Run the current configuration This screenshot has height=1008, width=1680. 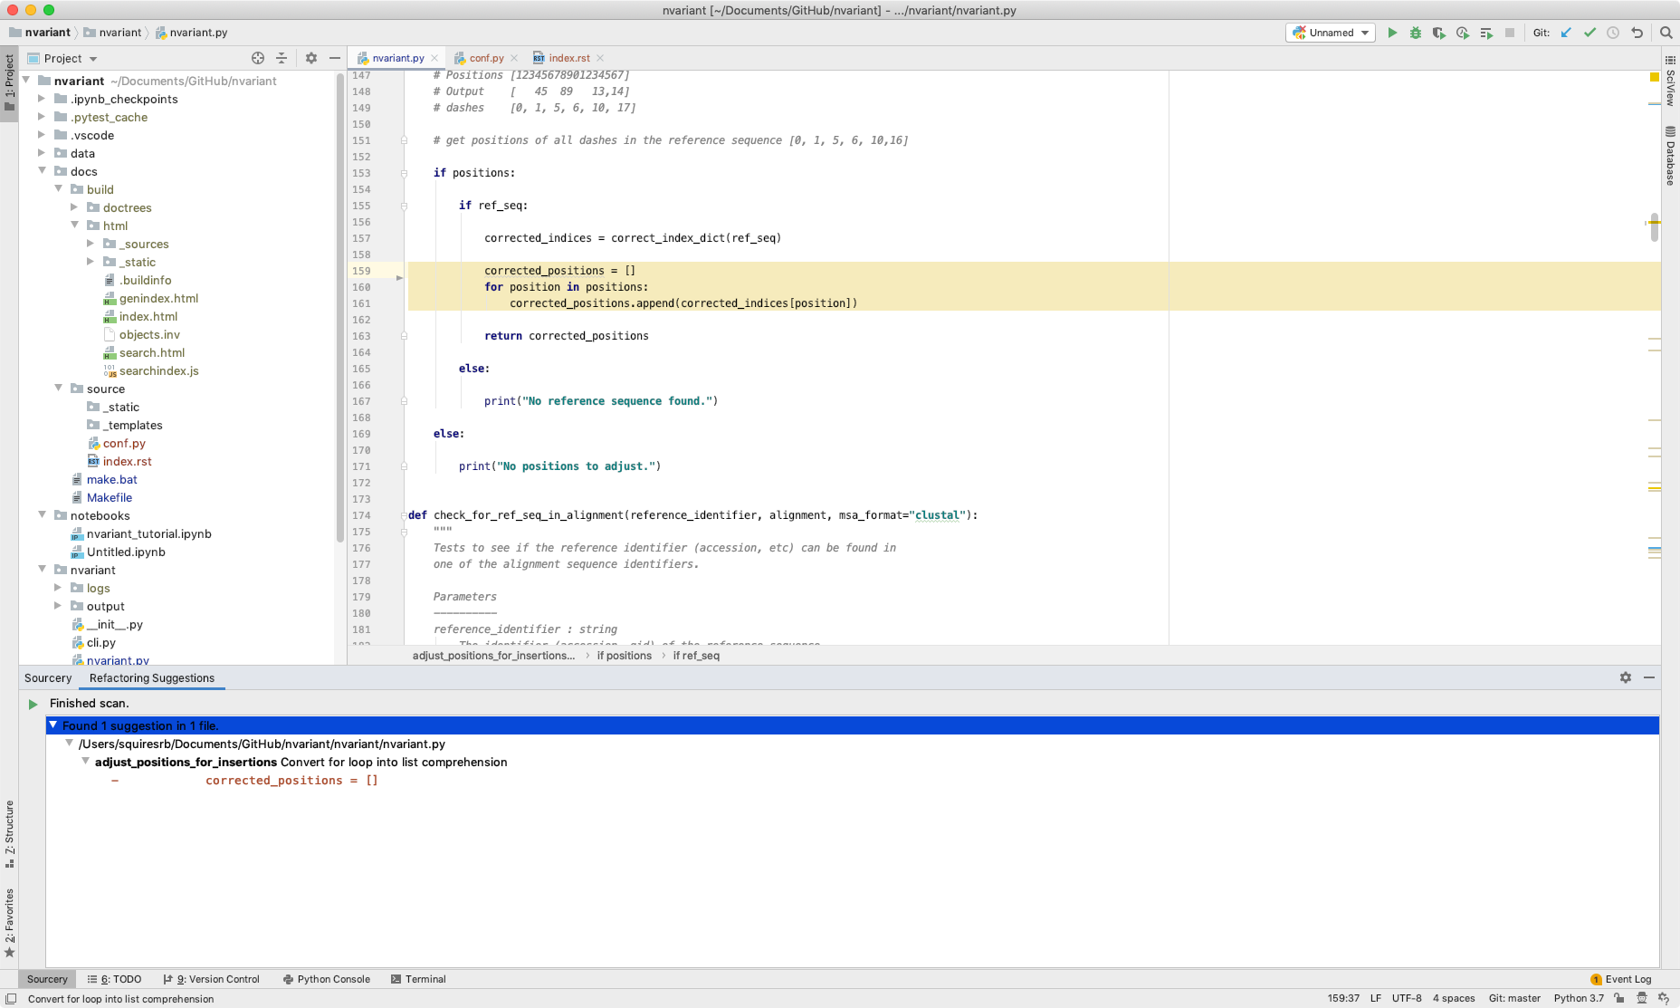pos(1392,32)
